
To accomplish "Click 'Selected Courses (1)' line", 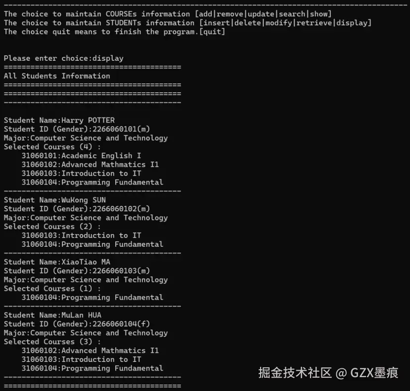I will coord(52,289).
